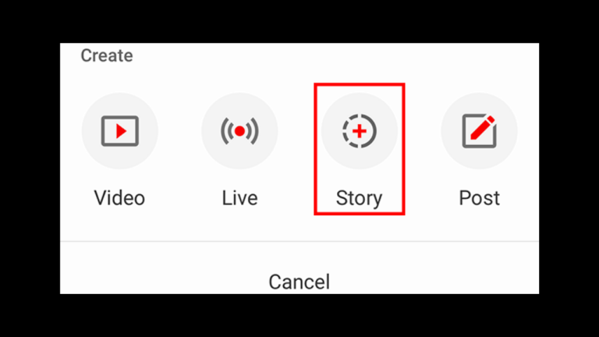Image resolution: width=599 pixels, height=337 pixels.
Task: Click the Create heading text
Action: (x=107, y=55)
